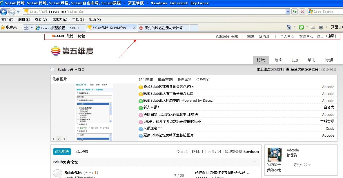This screenshot has width=343, height=178.
Task: Switch to the 热门主题 tab
Action: [x=146, y=79]
